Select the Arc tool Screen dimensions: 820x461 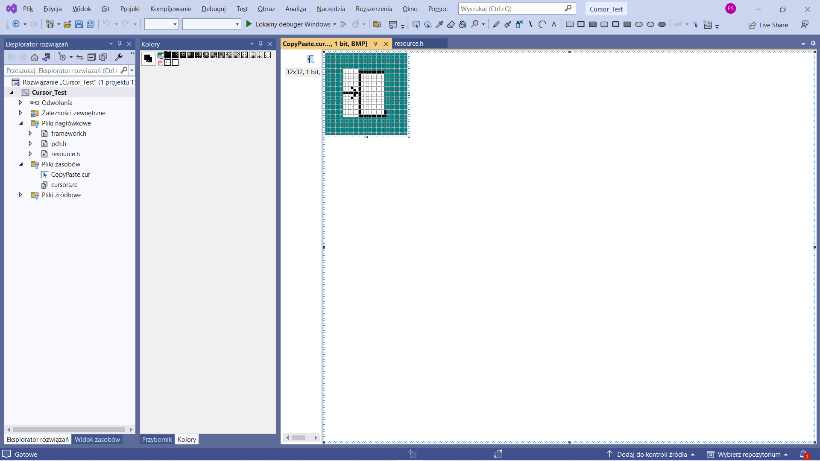coord(542,24)
